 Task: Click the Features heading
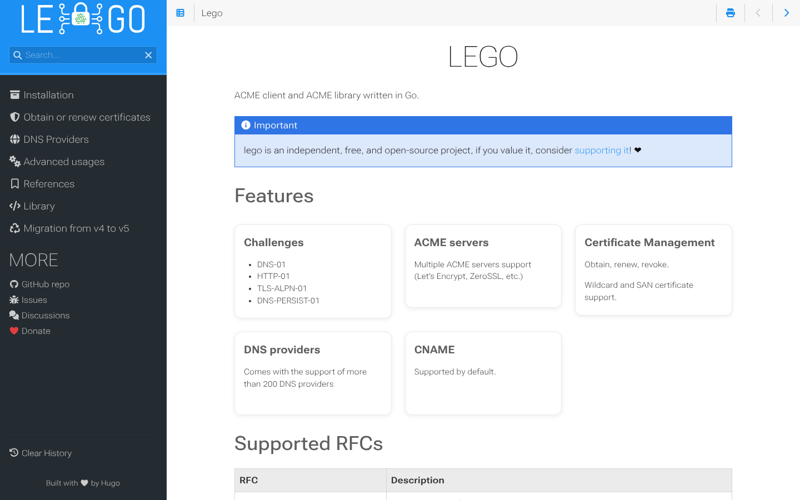pos(274,196)
